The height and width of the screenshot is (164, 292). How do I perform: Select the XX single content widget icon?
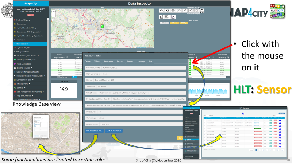tap(167, 11)
